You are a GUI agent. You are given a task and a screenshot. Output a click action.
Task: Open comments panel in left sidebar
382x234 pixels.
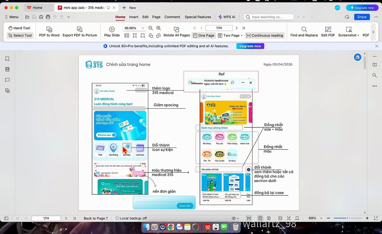pyautogui.click(x=7, y=80)
